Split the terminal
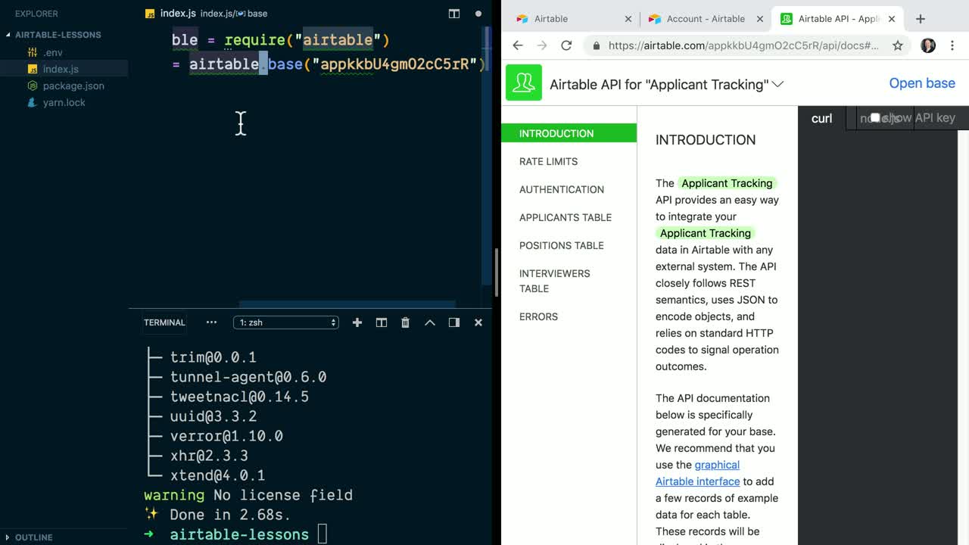The height and width of the screenshot is (545, 969). tap(382, 322)
